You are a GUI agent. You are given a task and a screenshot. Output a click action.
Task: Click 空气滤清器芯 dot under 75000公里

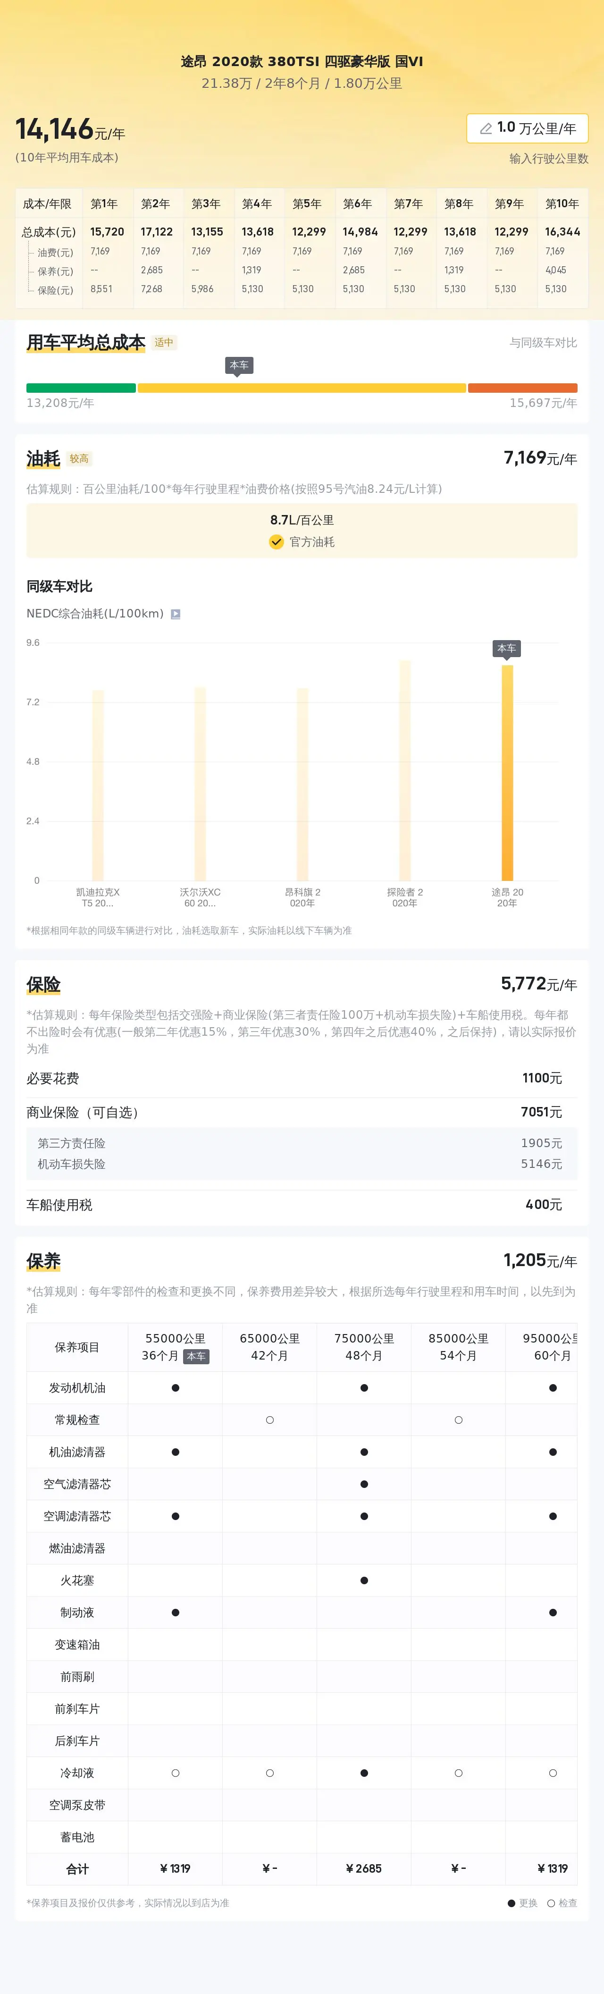click(x=364, y=1484)
